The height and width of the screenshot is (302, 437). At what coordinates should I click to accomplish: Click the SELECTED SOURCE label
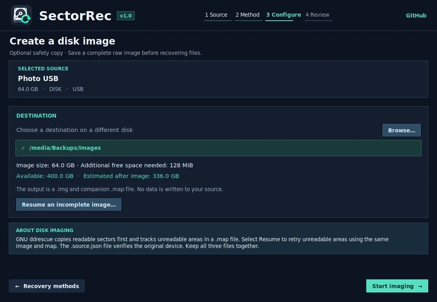tap(43, 68)
